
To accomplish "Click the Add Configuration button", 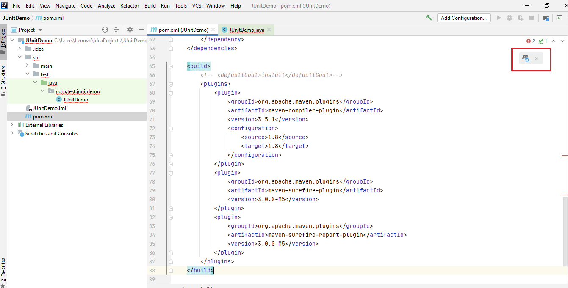I will [463, 18].
